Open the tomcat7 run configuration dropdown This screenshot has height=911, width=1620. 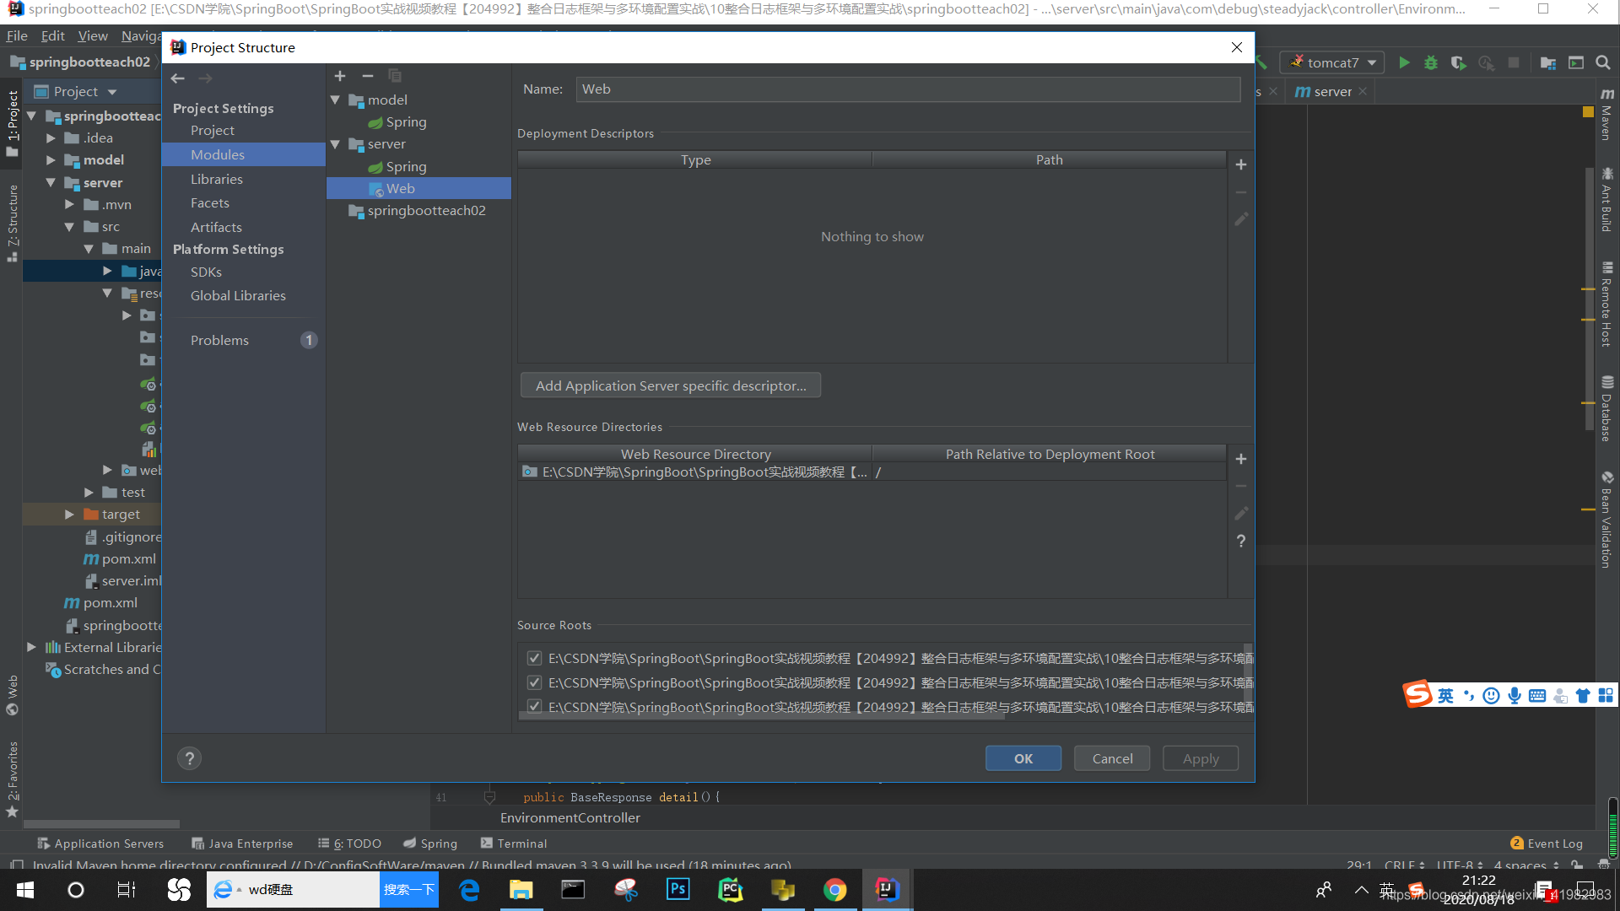1332,63
